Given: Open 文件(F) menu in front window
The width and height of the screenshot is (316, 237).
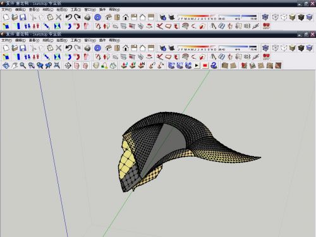Looking at the screenshot, I should [6, 40].
